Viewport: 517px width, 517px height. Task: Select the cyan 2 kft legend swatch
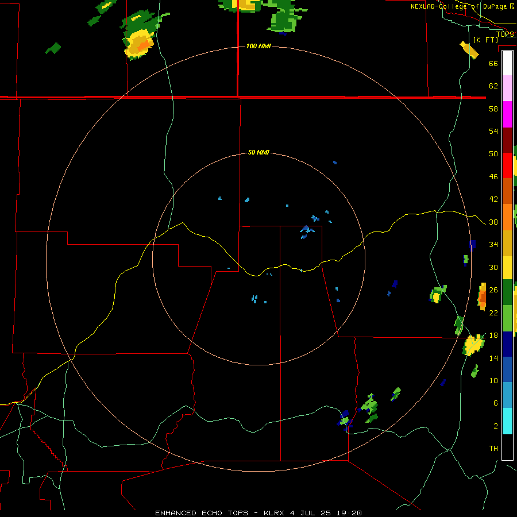coord(507,421)
